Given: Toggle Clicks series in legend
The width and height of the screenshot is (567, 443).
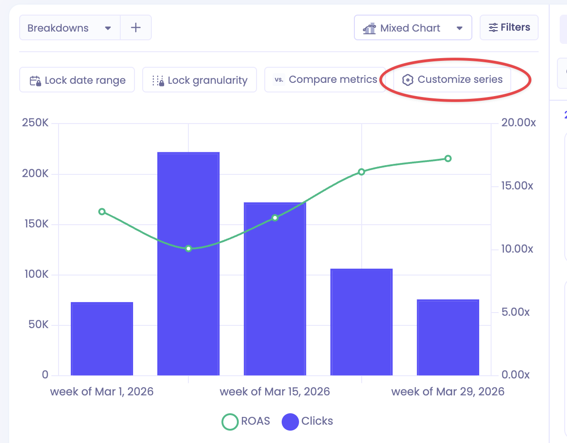Looking at the screenshot, I should pos(307,421).
